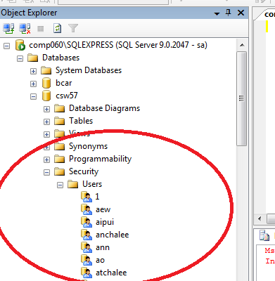
Task: Expand the bcar database node
Action: click(33, 84)
